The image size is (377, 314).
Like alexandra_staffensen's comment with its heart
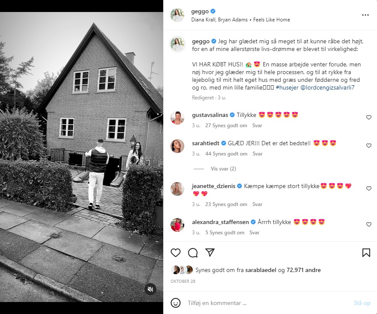pyautogui.click(x=369, y=224)
